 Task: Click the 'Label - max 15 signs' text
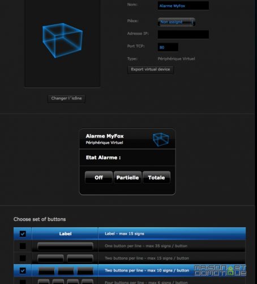pyautogui.click(x=125, y=233)
